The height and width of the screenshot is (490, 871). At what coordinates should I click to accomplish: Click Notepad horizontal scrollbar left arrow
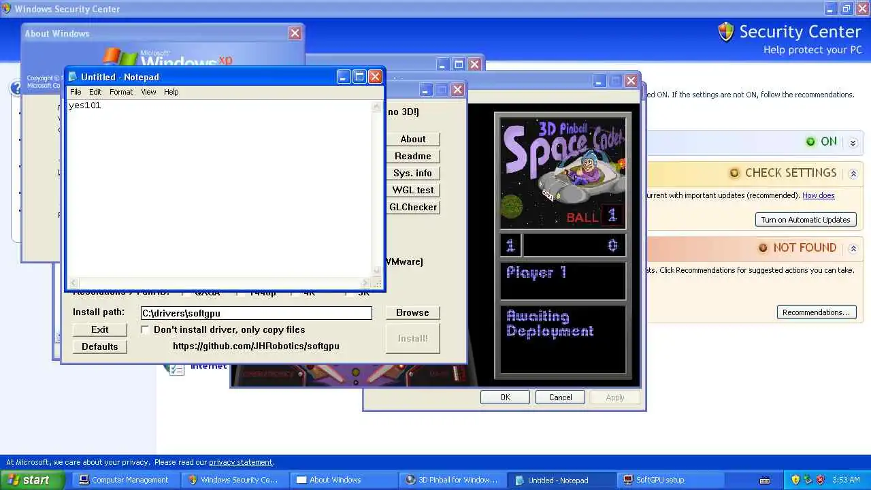73,283
